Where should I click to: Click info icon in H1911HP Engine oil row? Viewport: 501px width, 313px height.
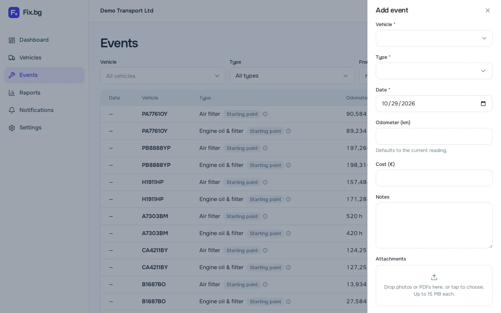tap(288, 199)
